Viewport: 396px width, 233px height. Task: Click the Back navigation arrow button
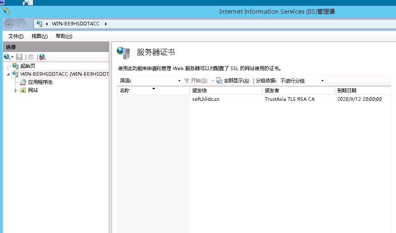pos(9,24)
